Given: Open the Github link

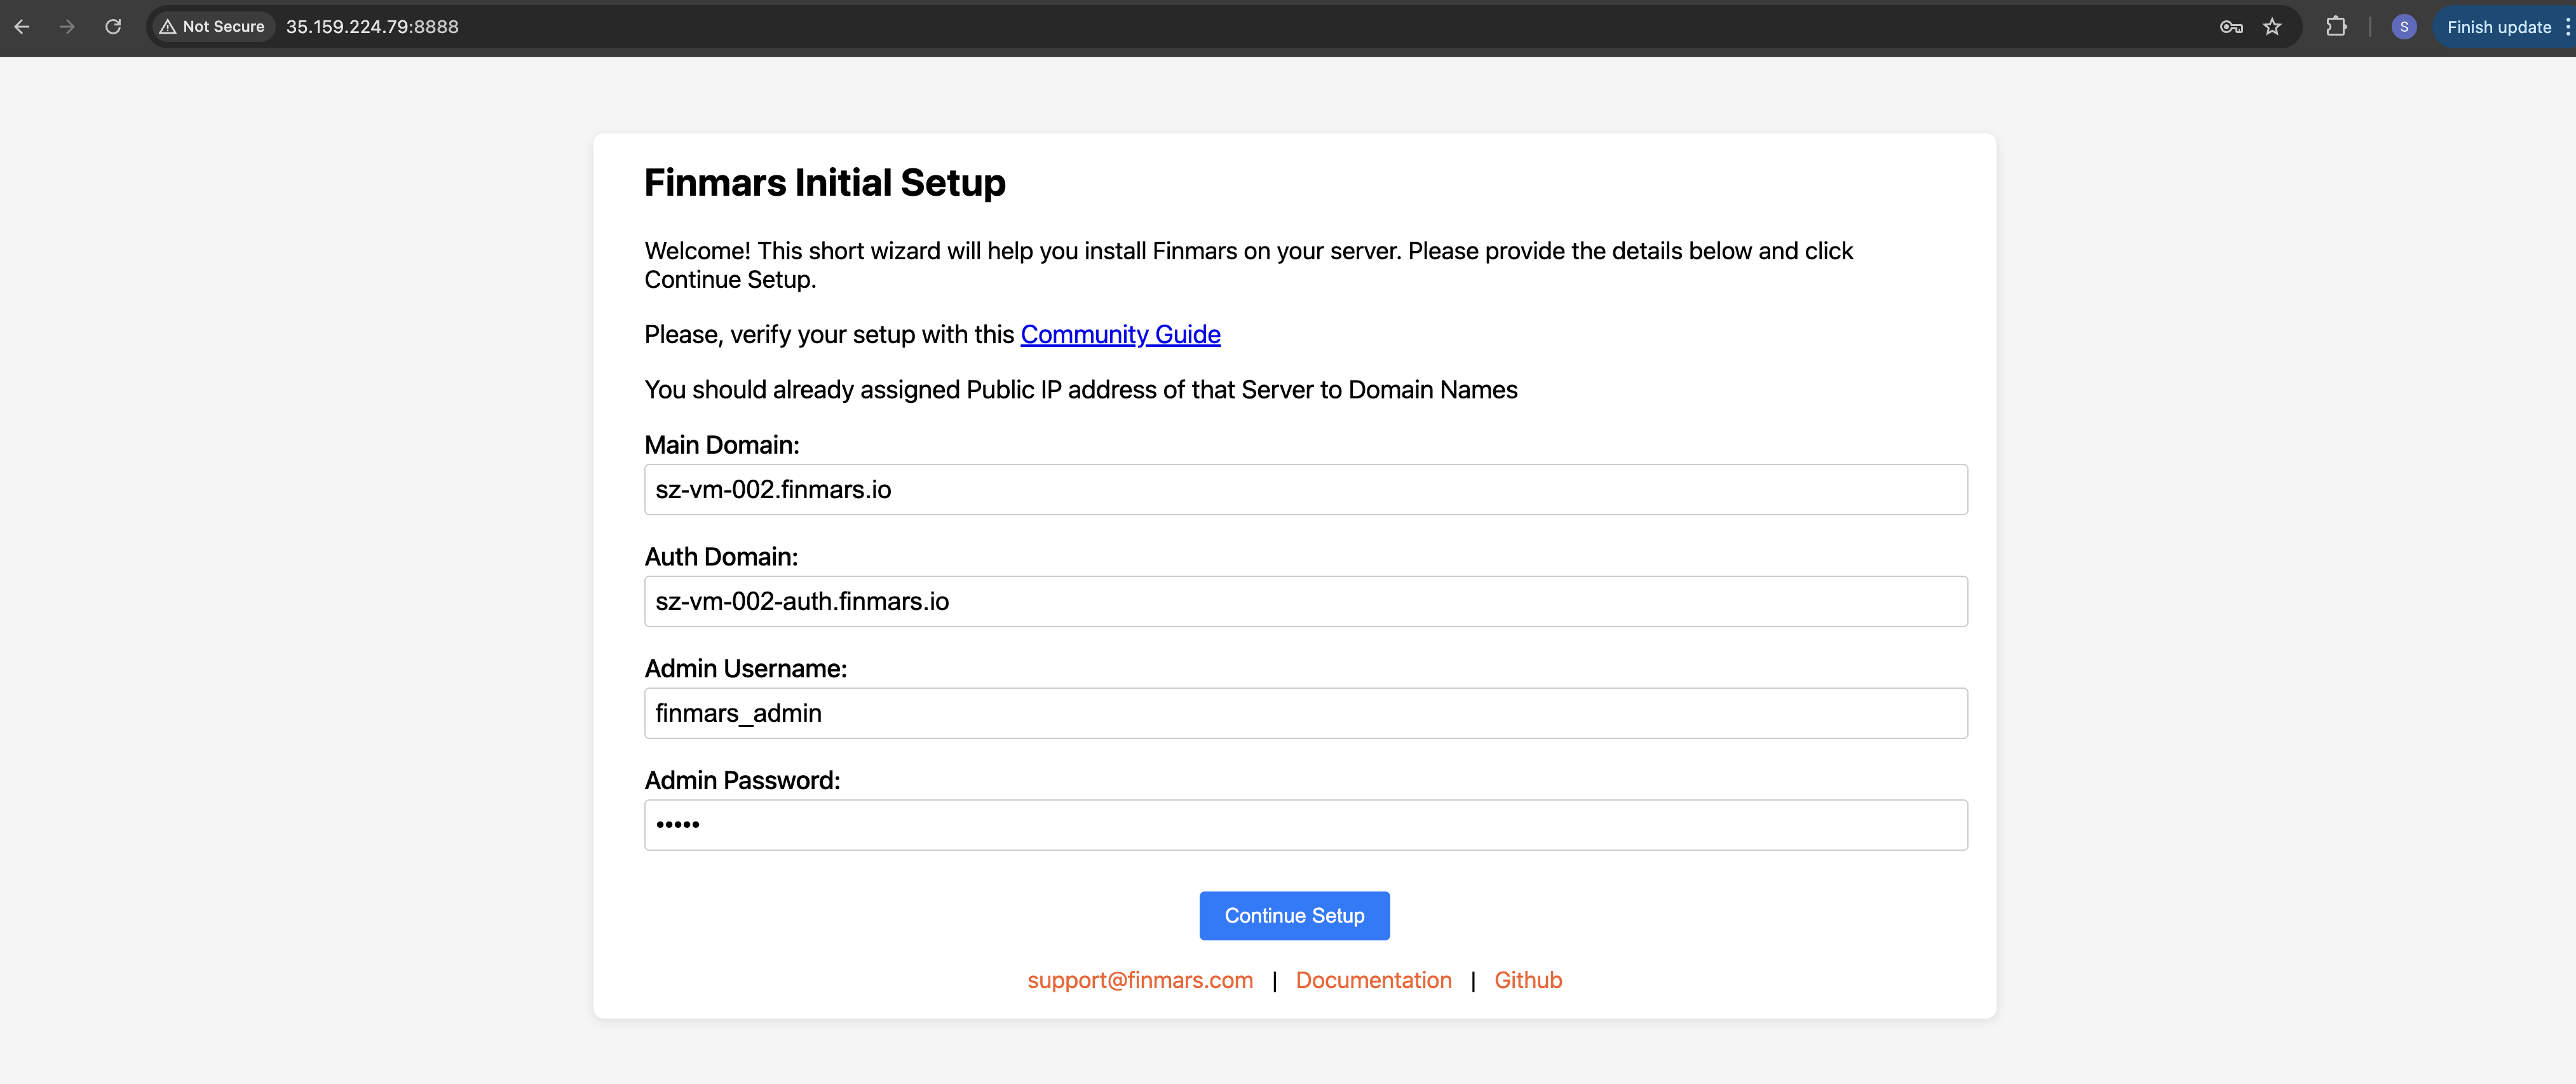Looking at the screenshot, I should tap(1528, 980).
